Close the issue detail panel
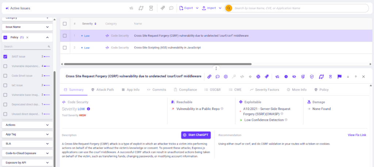Viewport: 374px width, 167px height. coord(363,76)
